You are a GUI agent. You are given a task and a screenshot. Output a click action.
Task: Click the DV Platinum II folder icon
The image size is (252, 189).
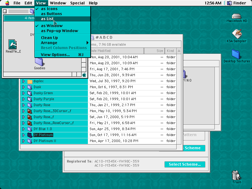30,141
